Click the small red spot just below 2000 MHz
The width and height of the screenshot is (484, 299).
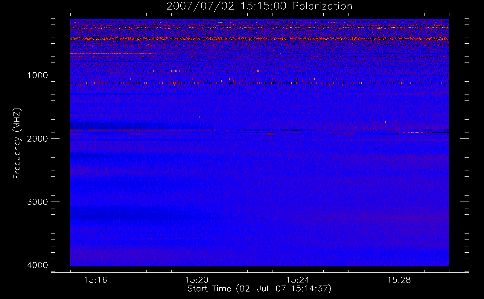point(271,134)
